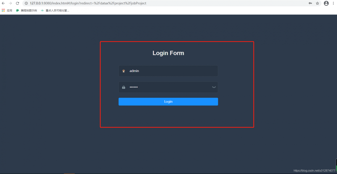
Task: Bookmark this page with the star icon
Action: [318, 3]
